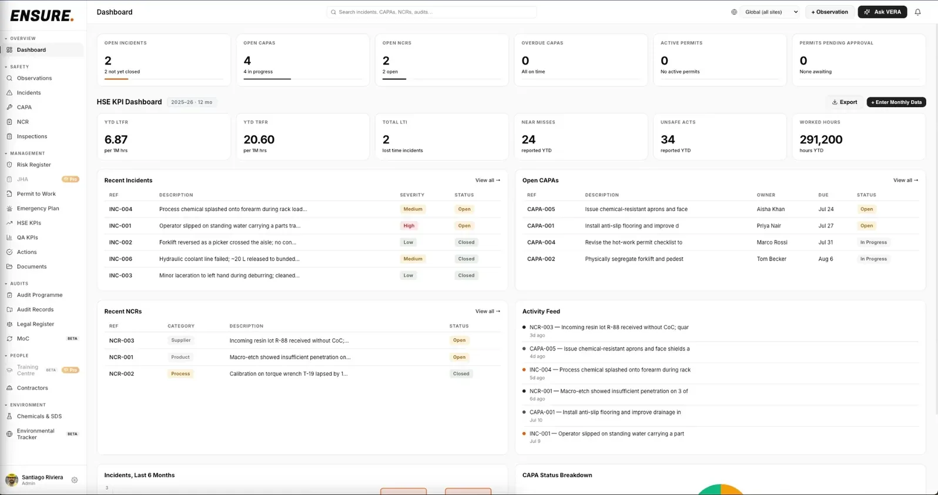Viewport: 938px width, 495px height.
Task: Open the Global (all sites) dropdown
Action: point(771,12)
